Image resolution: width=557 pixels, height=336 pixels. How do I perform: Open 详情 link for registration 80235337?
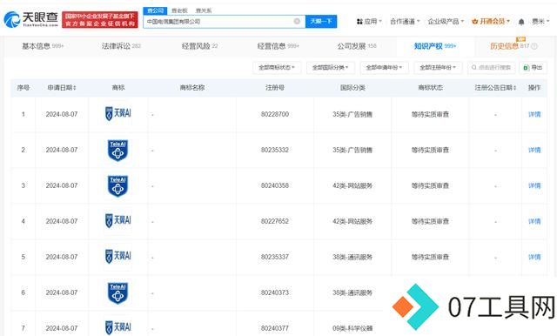pos(534,257)
